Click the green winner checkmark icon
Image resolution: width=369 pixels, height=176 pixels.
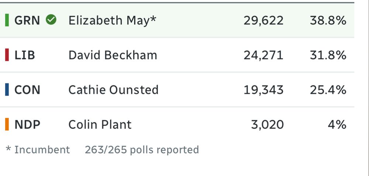[x=51, y=20]
